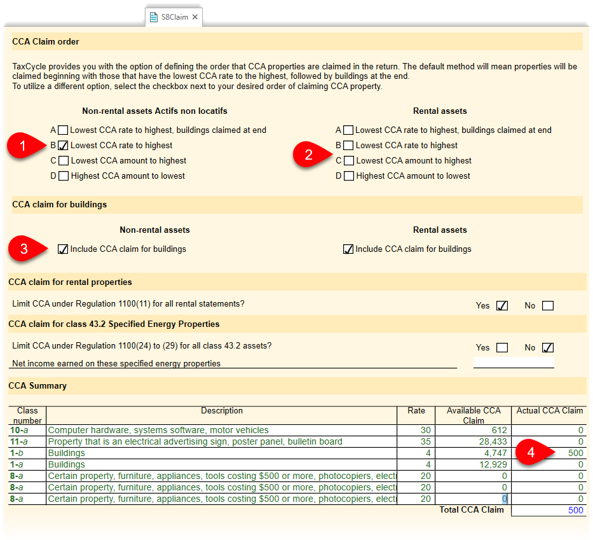Toggle No for class 43.2 Regulation 1100(24) limit
The height and width of the screenshot is (540, 593).
pyautogui.click(x=548, y=348)
